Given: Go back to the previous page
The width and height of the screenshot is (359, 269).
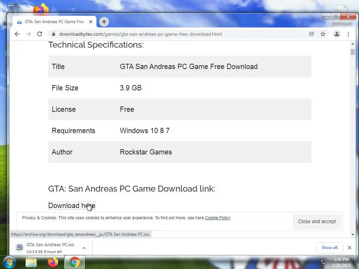Looking at the screenshot, I should click(17, 34).
